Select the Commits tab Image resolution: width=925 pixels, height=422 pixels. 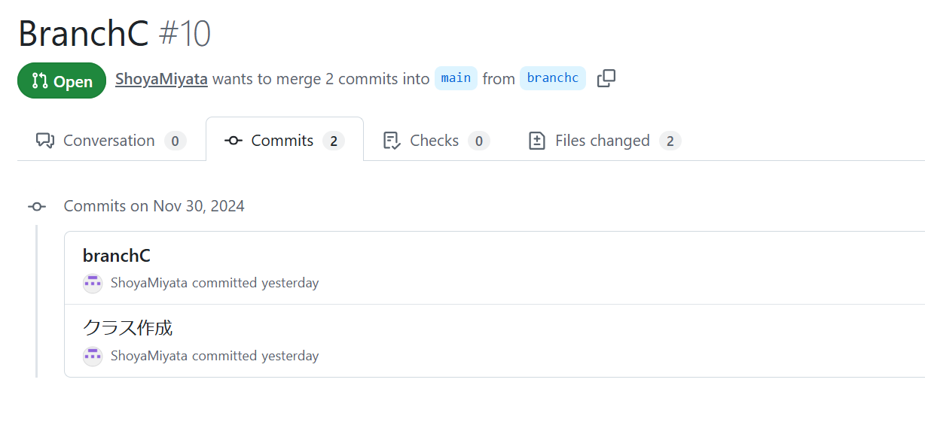tap(282, 141)
